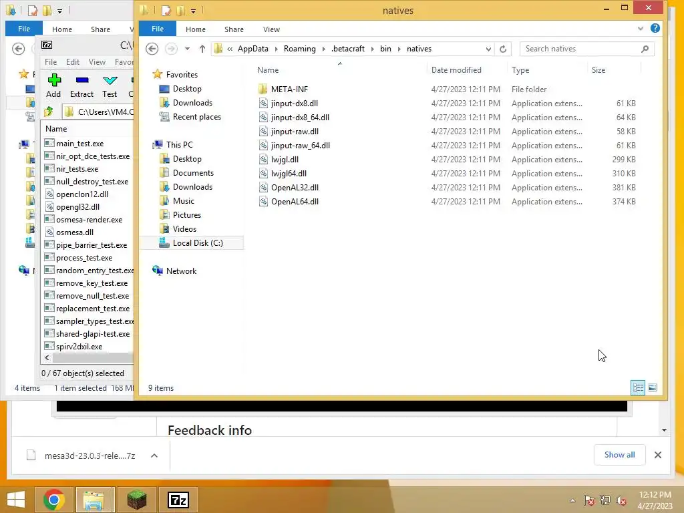This screenshot has height=513, width=684.
Task: Open recent locations dropdown arrow
Action: click(x=187, y=49)
